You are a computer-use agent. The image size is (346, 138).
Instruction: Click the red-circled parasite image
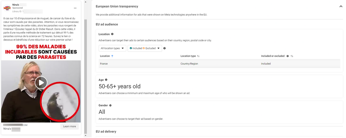[x=60, y=102]
